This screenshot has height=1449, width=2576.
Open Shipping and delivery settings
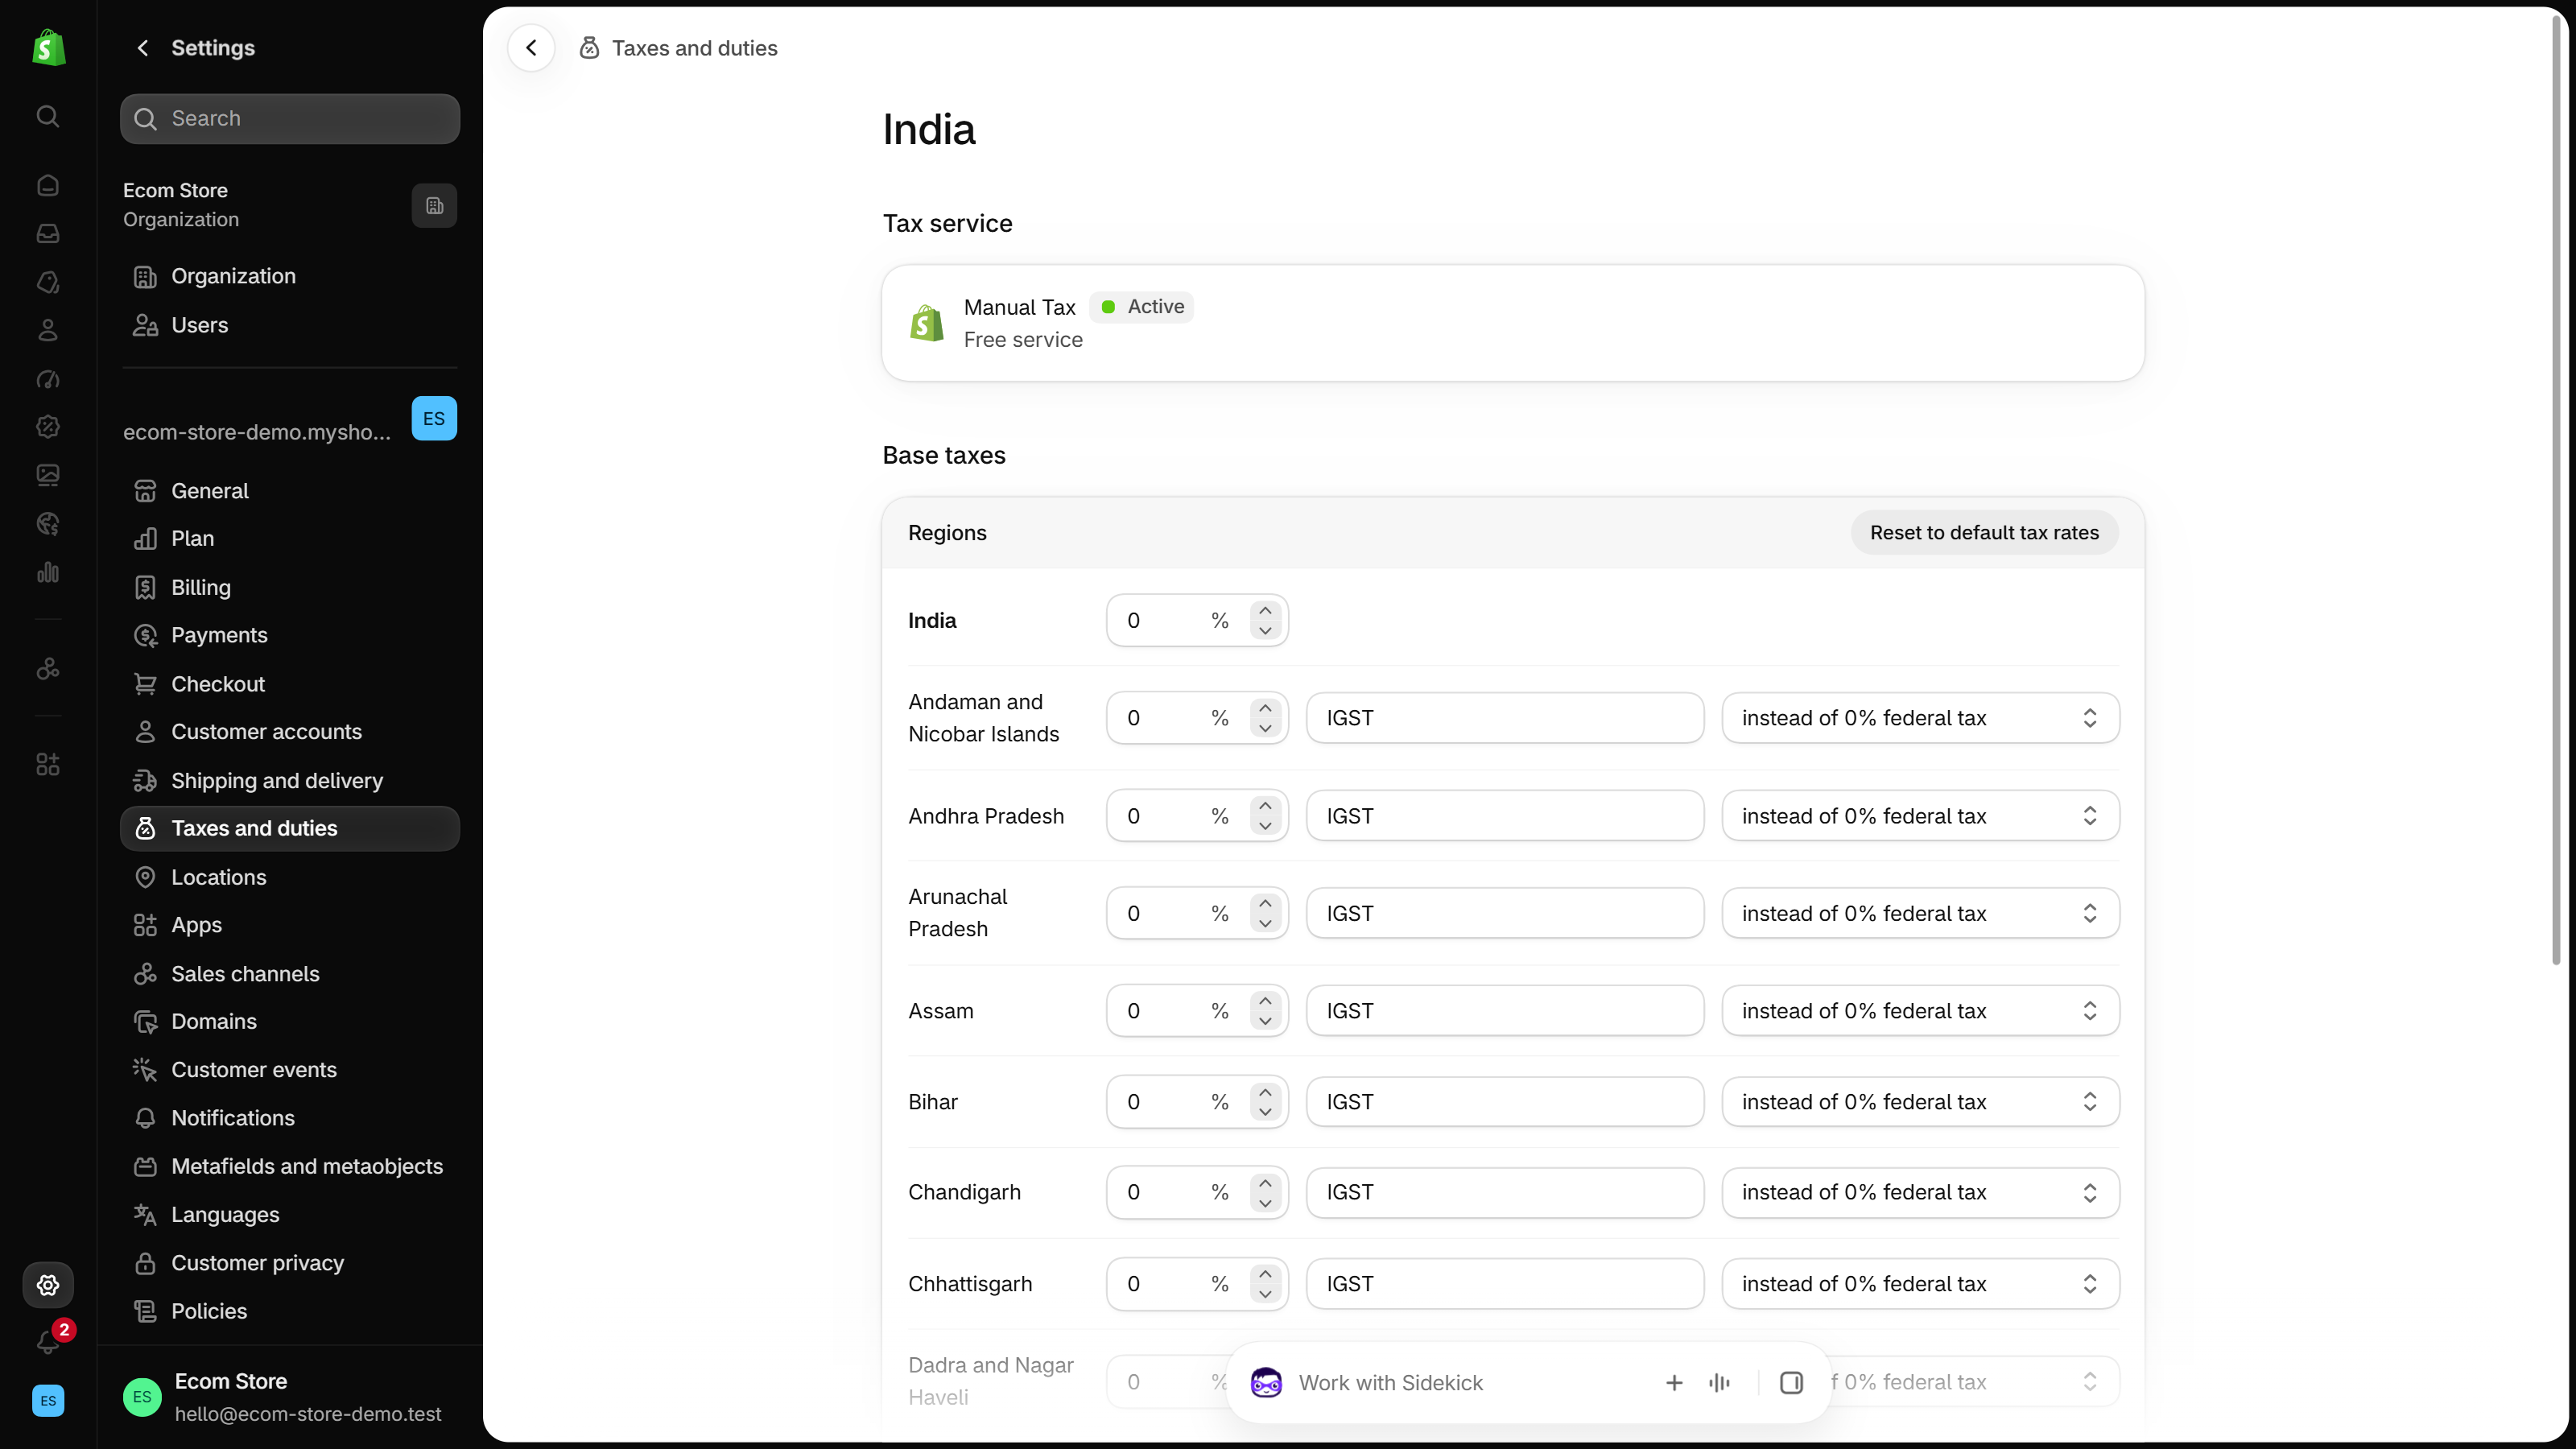(290, 781)
